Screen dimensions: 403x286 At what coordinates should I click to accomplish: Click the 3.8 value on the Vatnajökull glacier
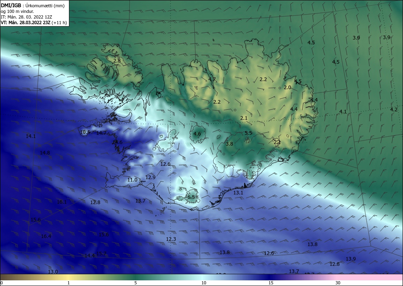tap(229, 144)
